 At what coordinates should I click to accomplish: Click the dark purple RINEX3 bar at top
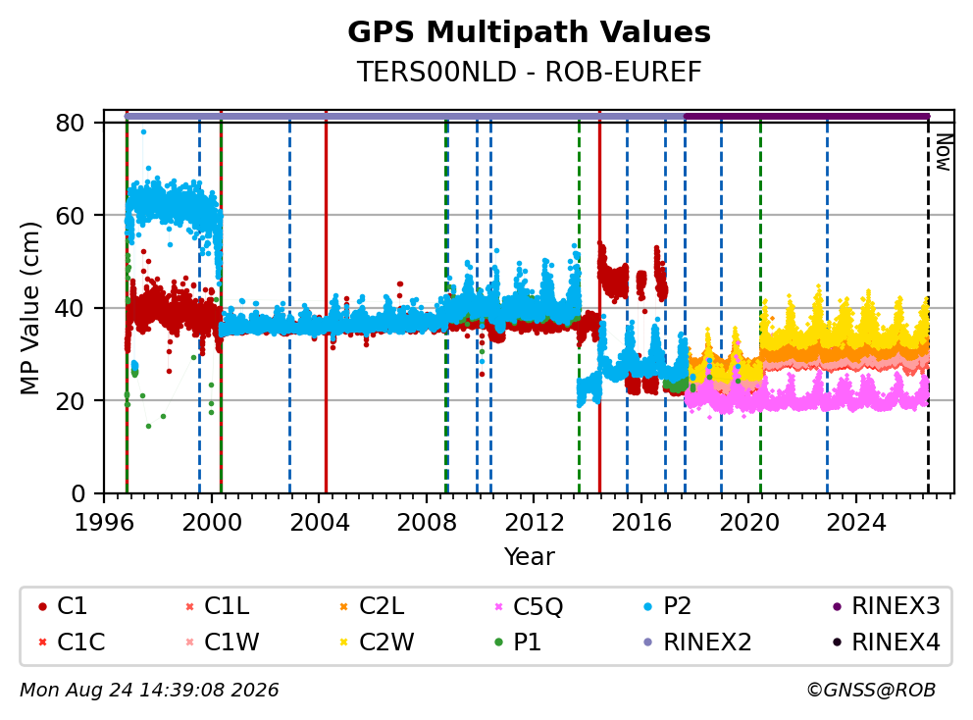[806, 116]
